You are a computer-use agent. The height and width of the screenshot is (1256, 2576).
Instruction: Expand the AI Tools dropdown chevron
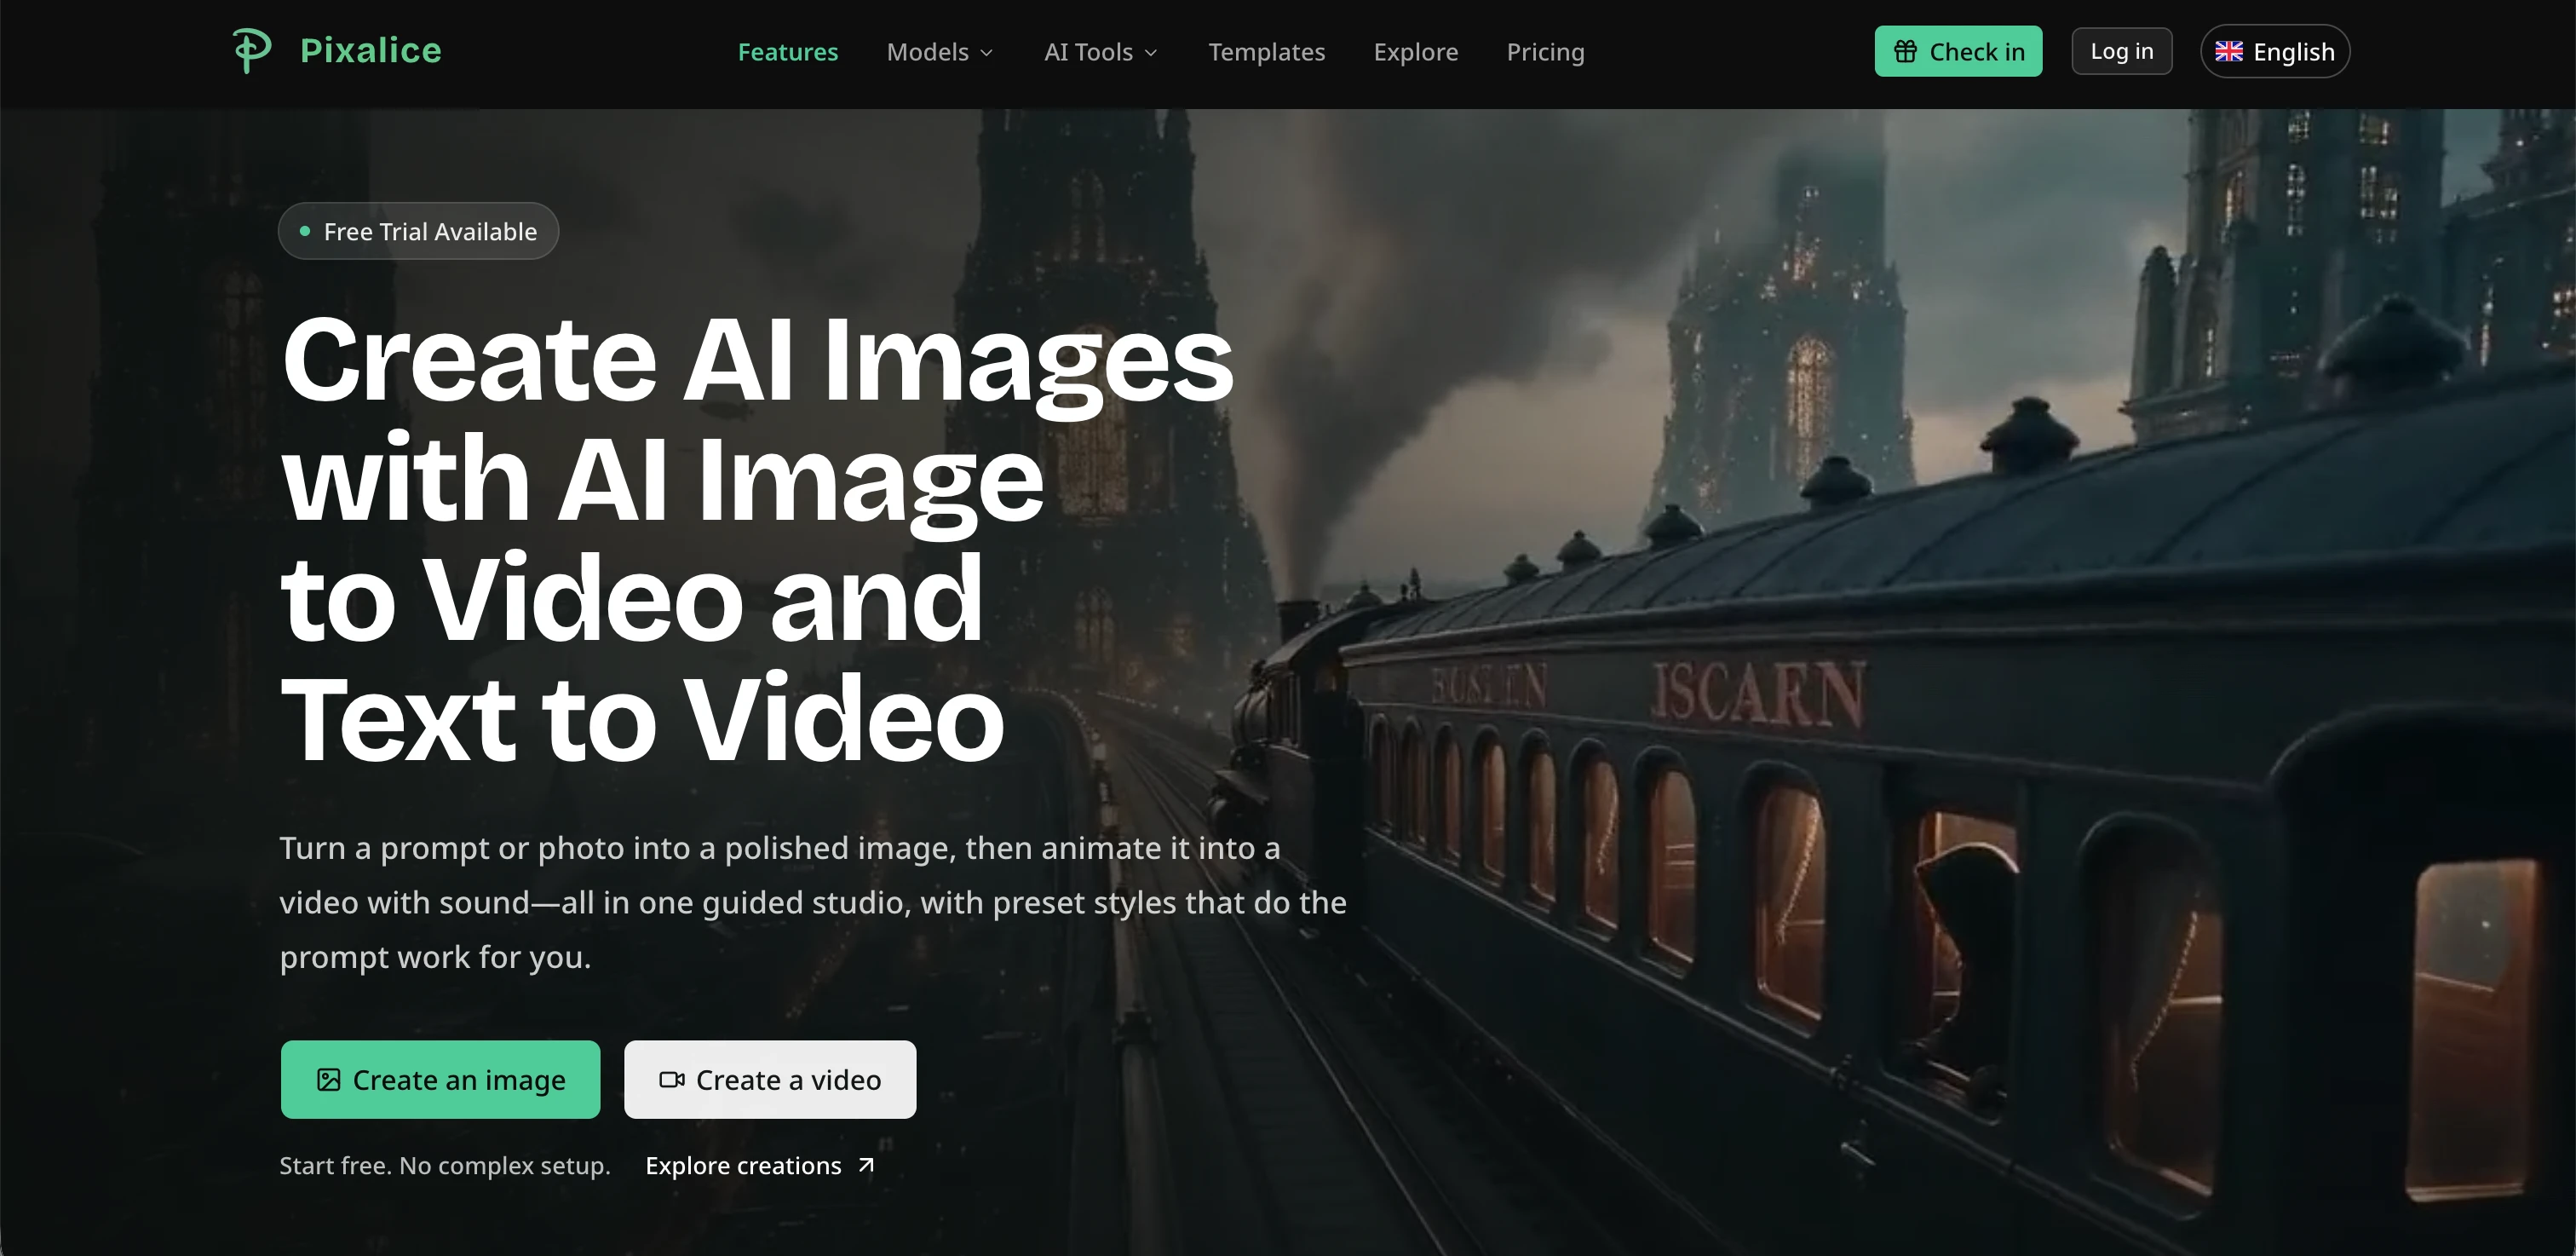1150,52
